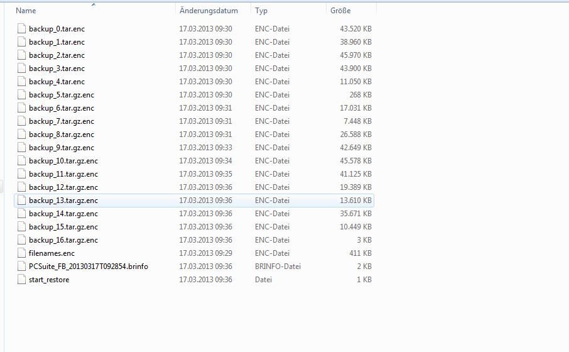The image size is (569, 352).
Task: Select file name backup_8.tar.gz.enc
Action: [x=62, y=135]
